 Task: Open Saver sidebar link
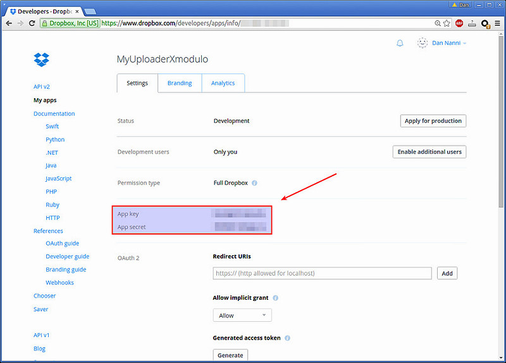pyautogui.click(x=40, y=309)
